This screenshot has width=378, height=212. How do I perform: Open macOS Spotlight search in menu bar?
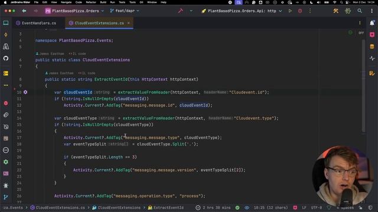click(341, 2)
